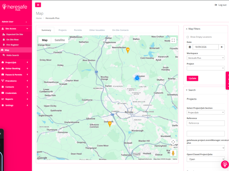Click the orange marker labeled 11

pos(110,124)
